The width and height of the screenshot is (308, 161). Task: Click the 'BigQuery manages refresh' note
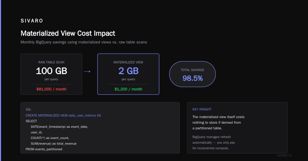pyautogui.click(x=211, y=137)
